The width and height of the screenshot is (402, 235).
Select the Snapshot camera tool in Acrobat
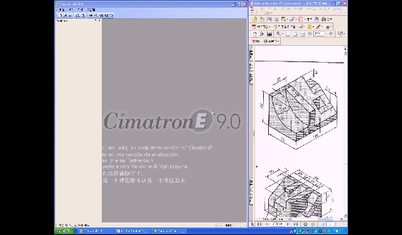269,34
